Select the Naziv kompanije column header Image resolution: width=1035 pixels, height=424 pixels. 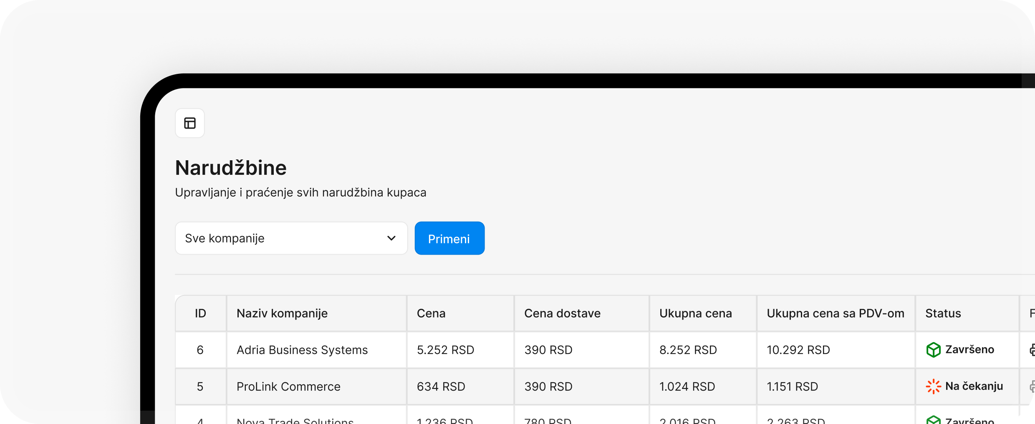pyautogui.click(x=316, y=313)
